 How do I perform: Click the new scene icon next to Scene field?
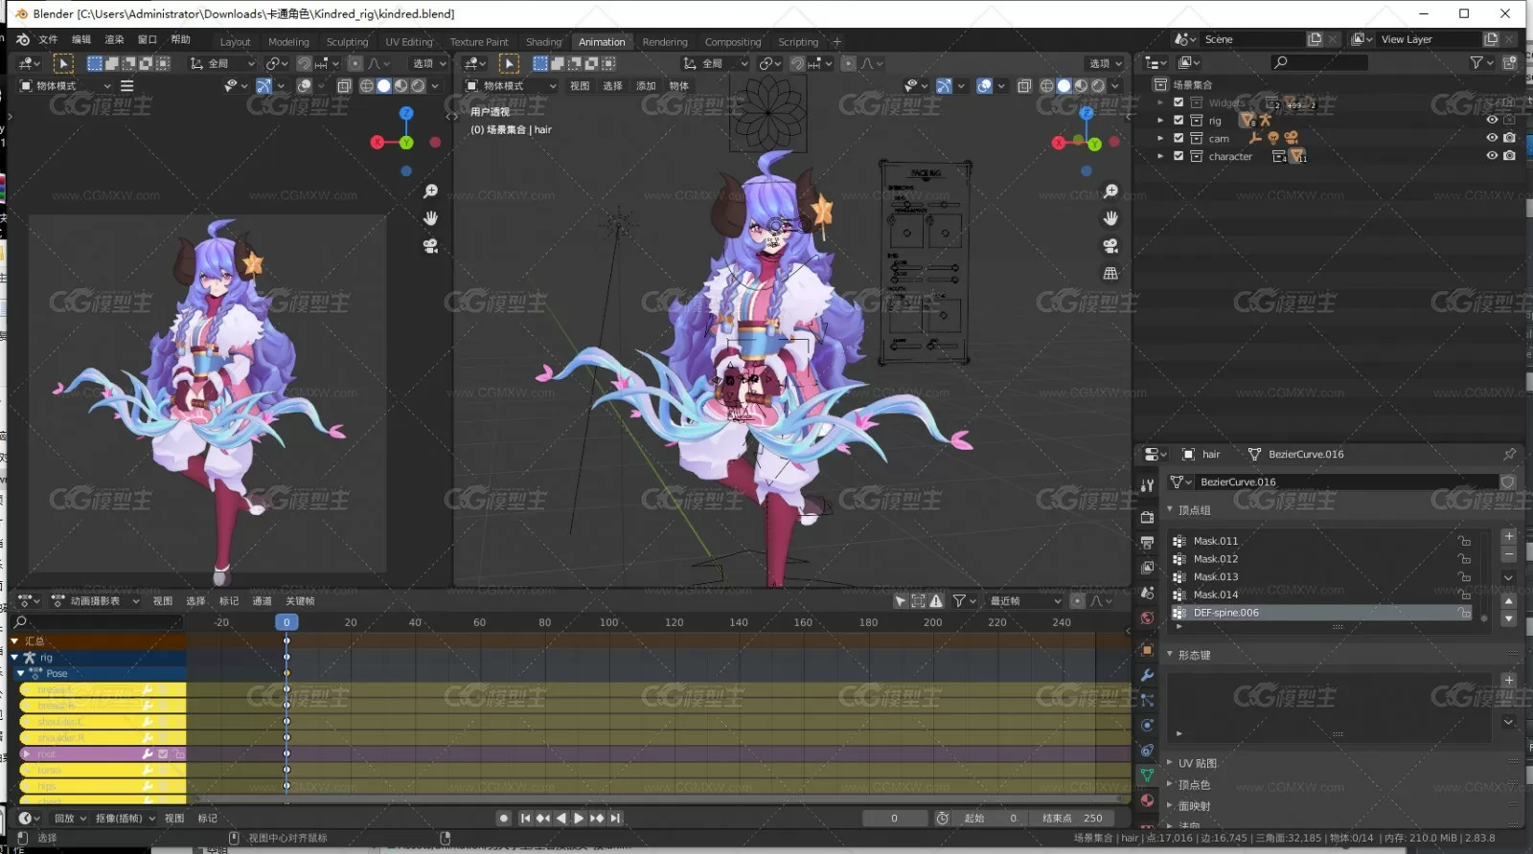pyautogui.click(x=1315, y=39)
